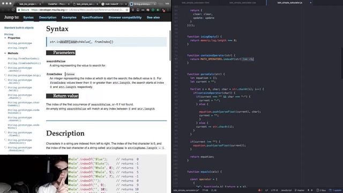Screen dimensions: 343x193
Task: Click the webcam video overlay
Action: coord(34,174)
